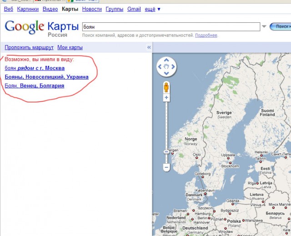Choose 'Боян, Венец, Болгария' suggestion

35,85
